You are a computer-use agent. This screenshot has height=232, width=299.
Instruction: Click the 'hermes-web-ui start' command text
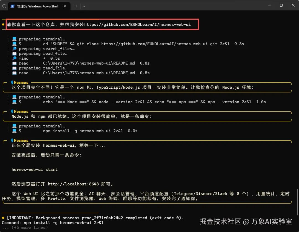(35, 170)
